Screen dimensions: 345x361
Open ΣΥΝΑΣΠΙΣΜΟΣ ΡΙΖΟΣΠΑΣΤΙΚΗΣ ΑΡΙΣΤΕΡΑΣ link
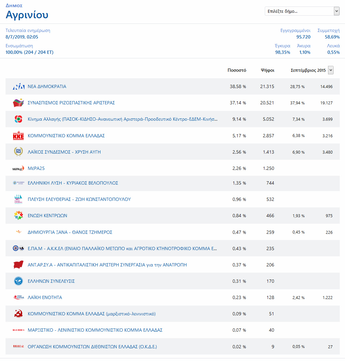click(71, 103)
